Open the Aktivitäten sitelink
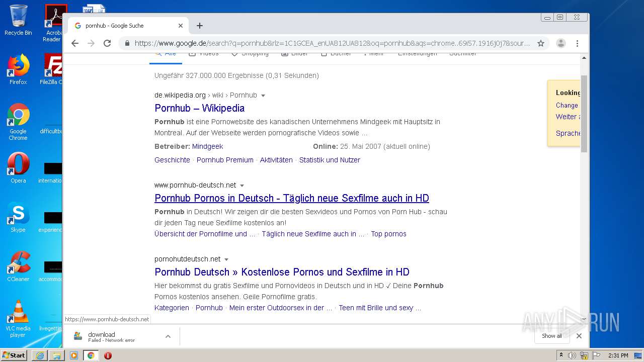644x362 pixels. pyautogui.click(x=276, y=160)
